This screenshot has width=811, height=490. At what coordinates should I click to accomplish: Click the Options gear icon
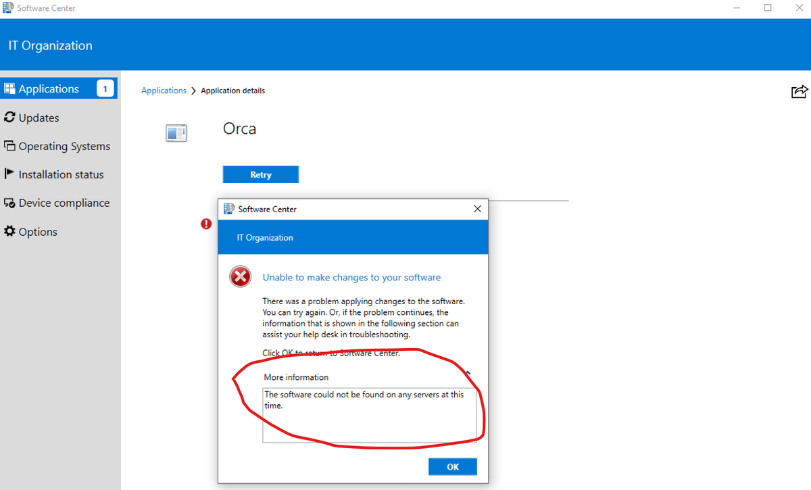pos(9,231)
